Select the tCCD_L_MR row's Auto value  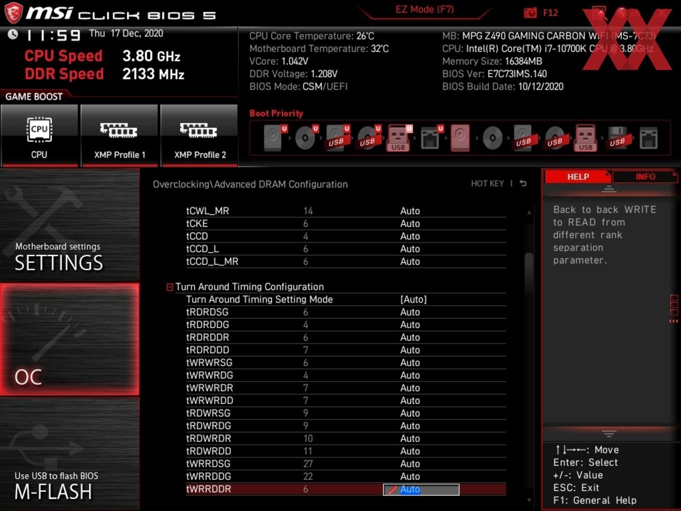(x=410, y=262)
